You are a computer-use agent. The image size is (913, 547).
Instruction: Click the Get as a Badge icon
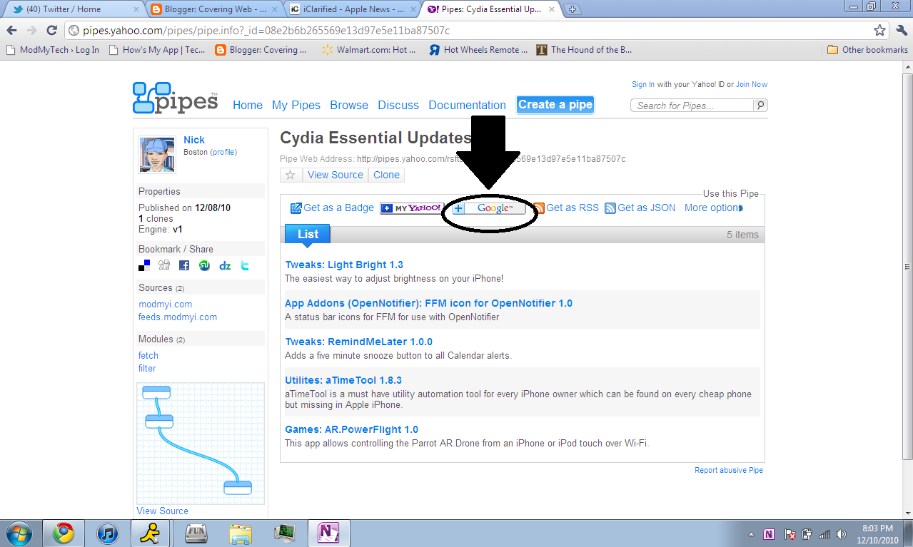click(x=296, y=208)
